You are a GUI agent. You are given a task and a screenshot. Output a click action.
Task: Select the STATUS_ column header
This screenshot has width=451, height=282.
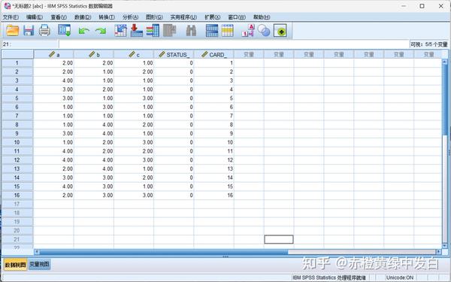[174, 54]
